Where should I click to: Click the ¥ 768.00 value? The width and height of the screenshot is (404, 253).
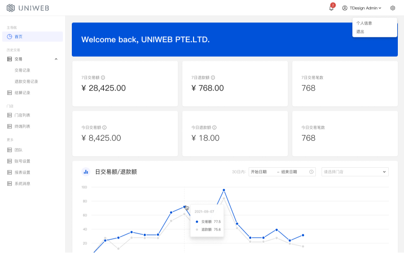pyautogui.click(x=208, y=88)
